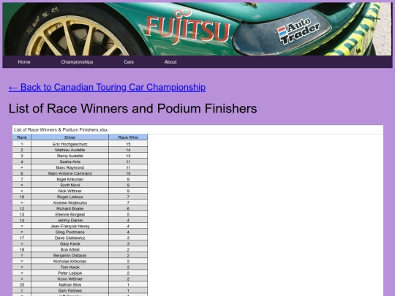
Task: Open the Championships menu item
Action: pyautogui.click(x=77, y=62)
